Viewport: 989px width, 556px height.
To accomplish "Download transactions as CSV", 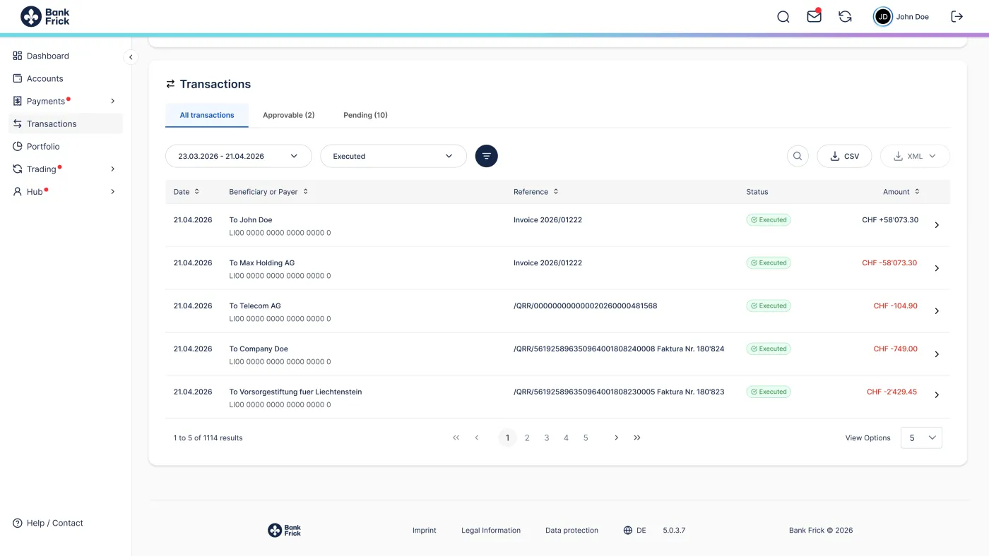I will [x=844, y=156].
